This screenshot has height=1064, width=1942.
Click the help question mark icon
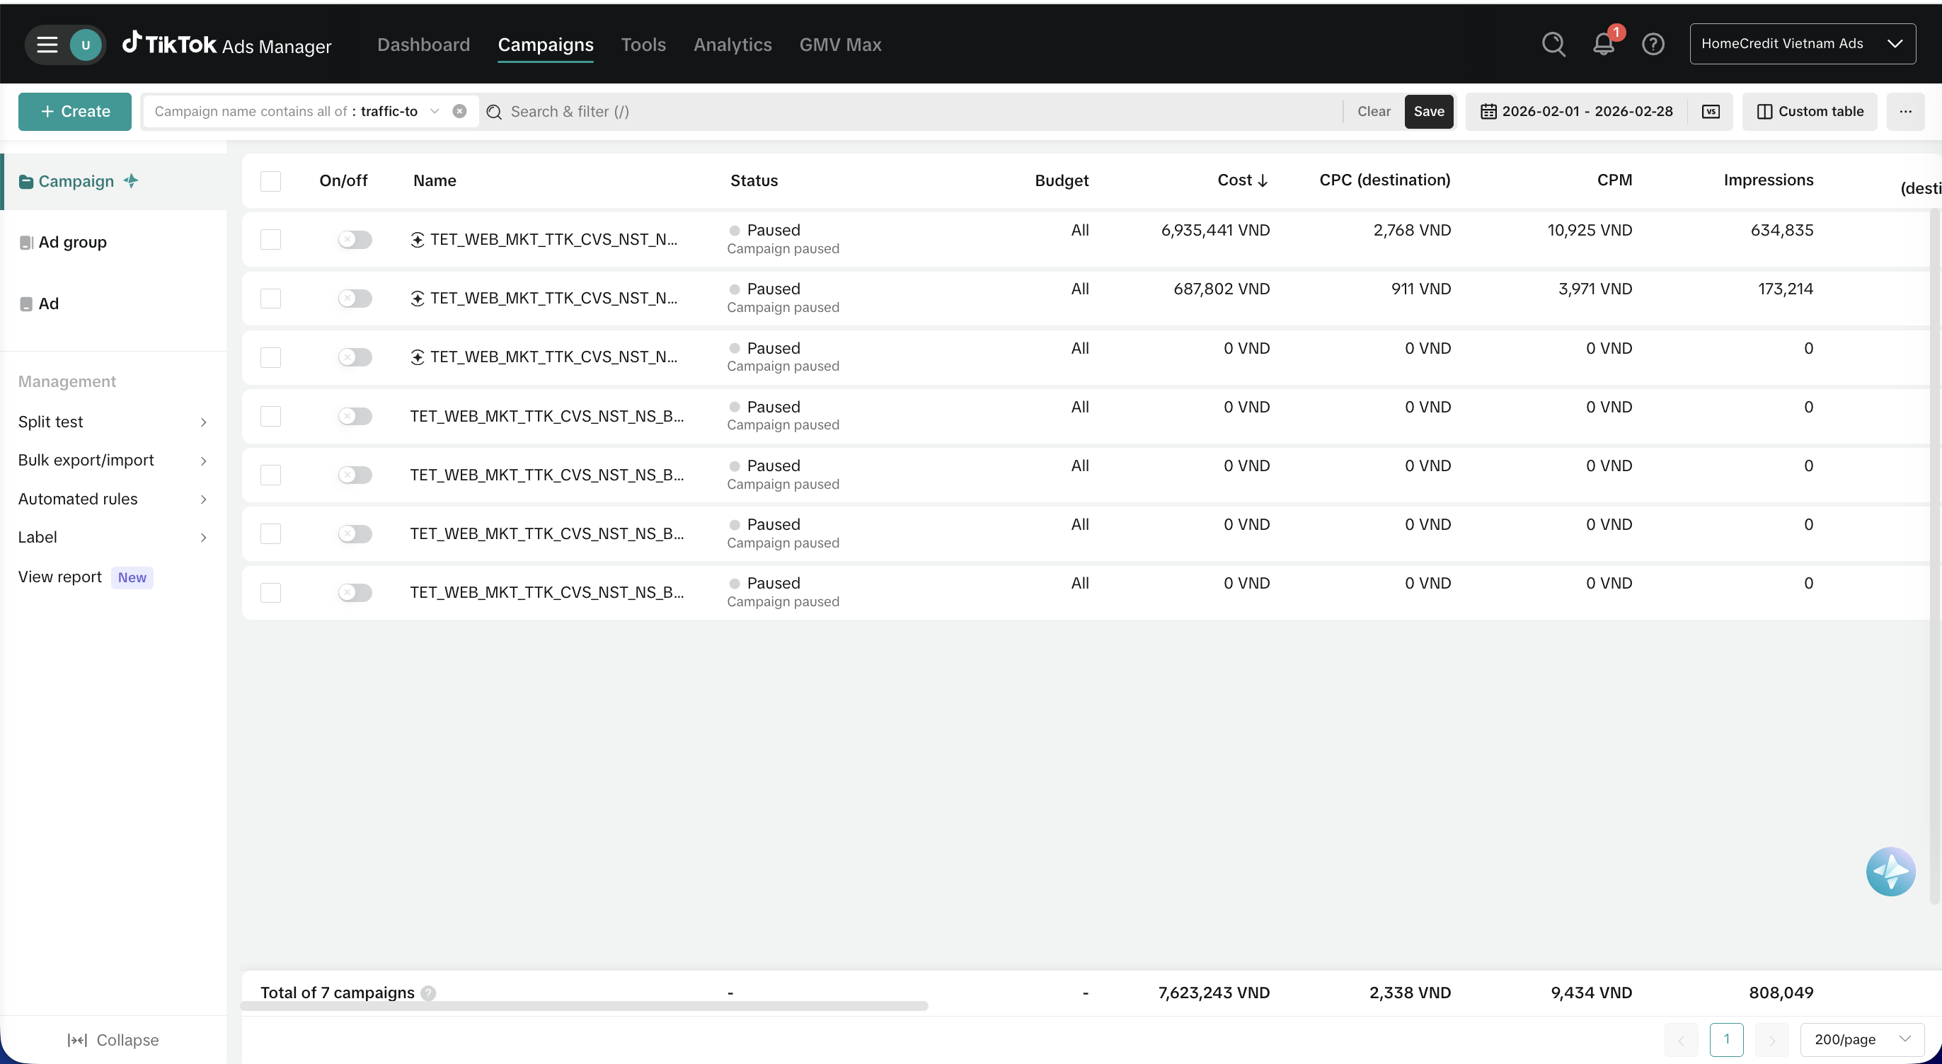click(1653, 45)
